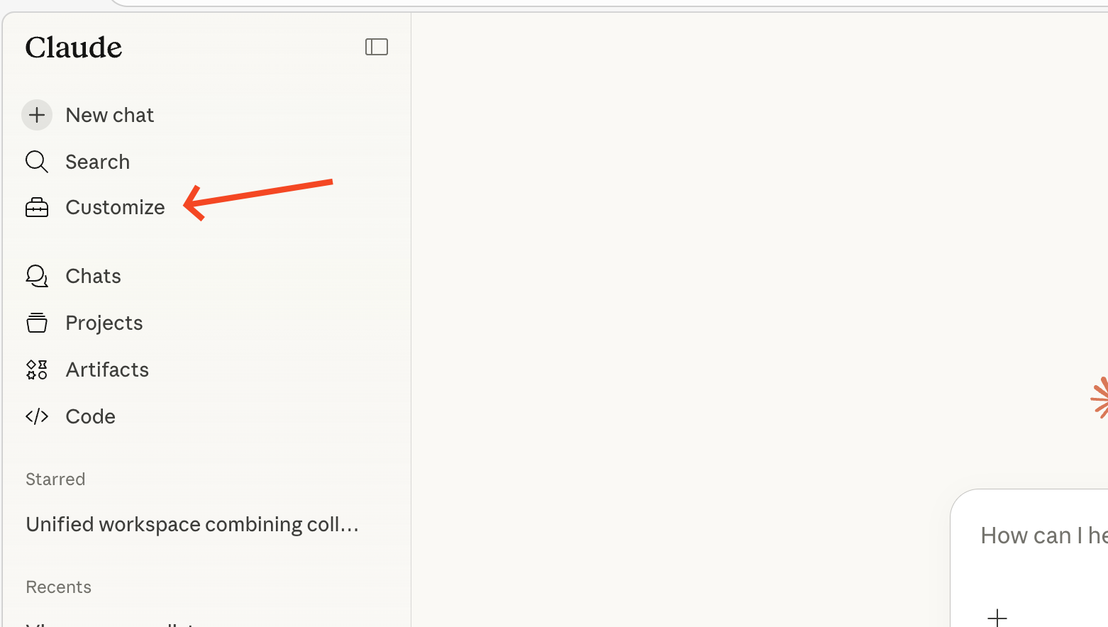This screenshot has height=627, width=1108.
Task: Expand the Recents section
Action: click(x=59, y=587)
